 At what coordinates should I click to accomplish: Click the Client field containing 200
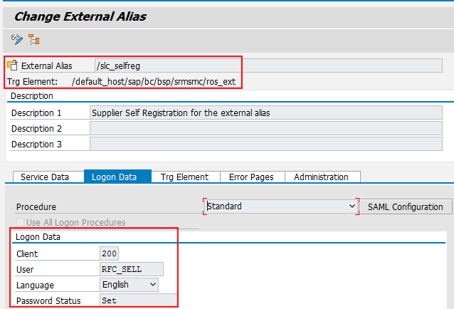coord(110,253)
